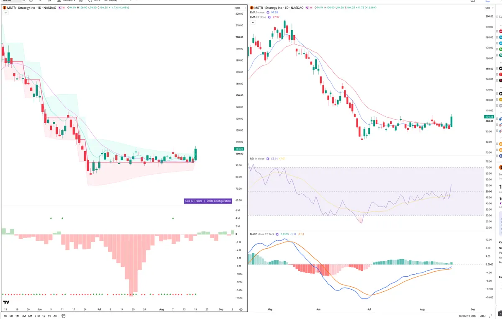502x319 pixels.
Task: Show All time range data
Action: [x=55, y=316]
